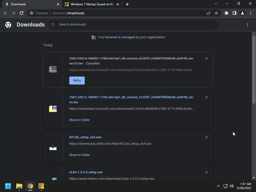Click the ntlite.com download URL text

(110, 144)
